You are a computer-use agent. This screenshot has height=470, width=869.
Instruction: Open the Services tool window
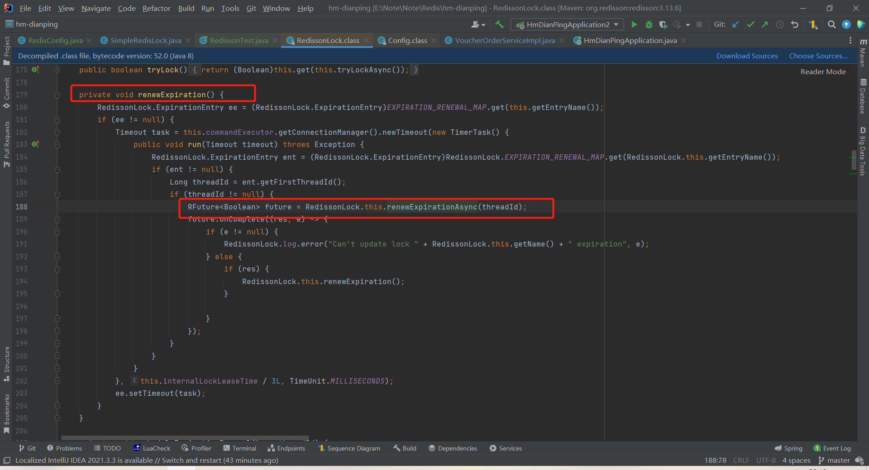pos(506,448)
